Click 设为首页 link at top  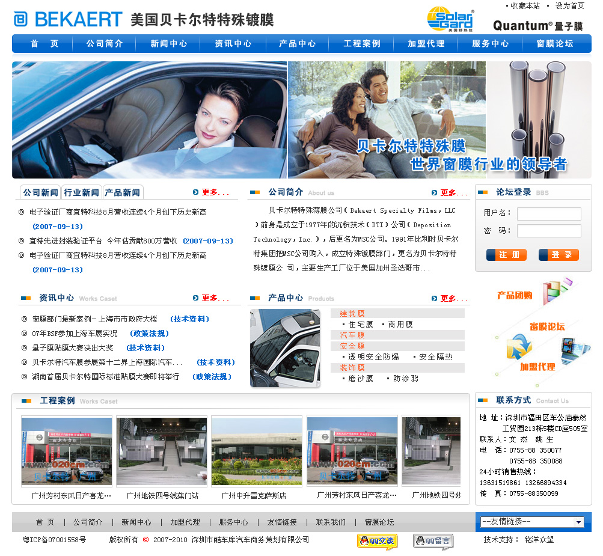tap(569, 6)
